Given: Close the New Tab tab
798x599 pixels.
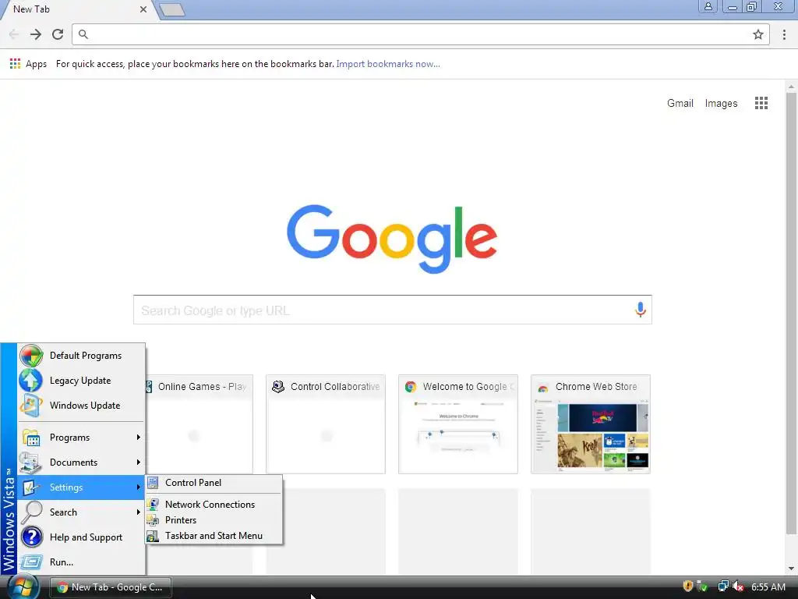Looking at the screenshot, I should [143, 9].
